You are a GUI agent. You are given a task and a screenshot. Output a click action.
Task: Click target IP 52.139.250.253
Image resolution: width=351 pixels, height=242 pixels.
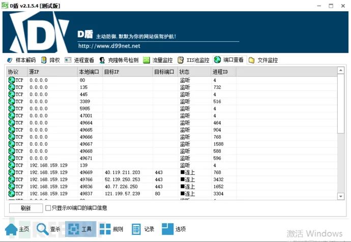pyautogui.click(x=123, y=179)
